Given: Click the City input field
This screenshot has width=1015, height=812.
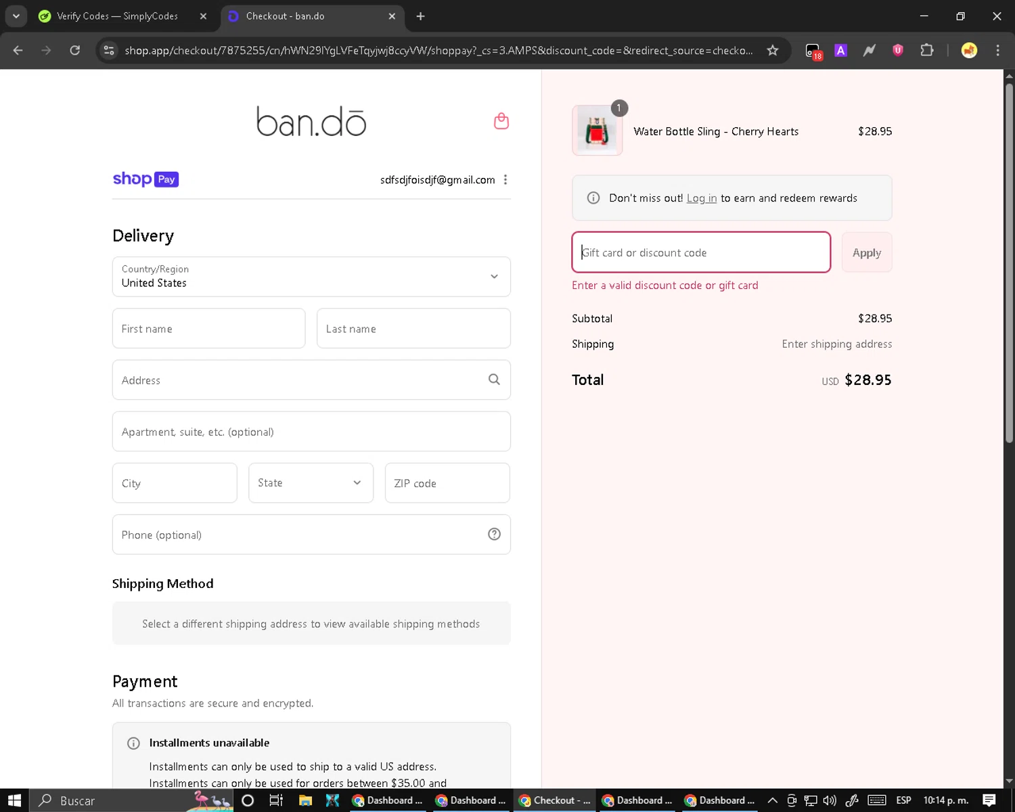Looking at the screenshot, I should [x=175, y=483].
